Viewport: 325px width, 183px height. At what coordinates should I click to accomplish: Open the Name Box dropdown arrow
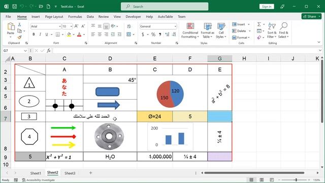tap(25, 51)
